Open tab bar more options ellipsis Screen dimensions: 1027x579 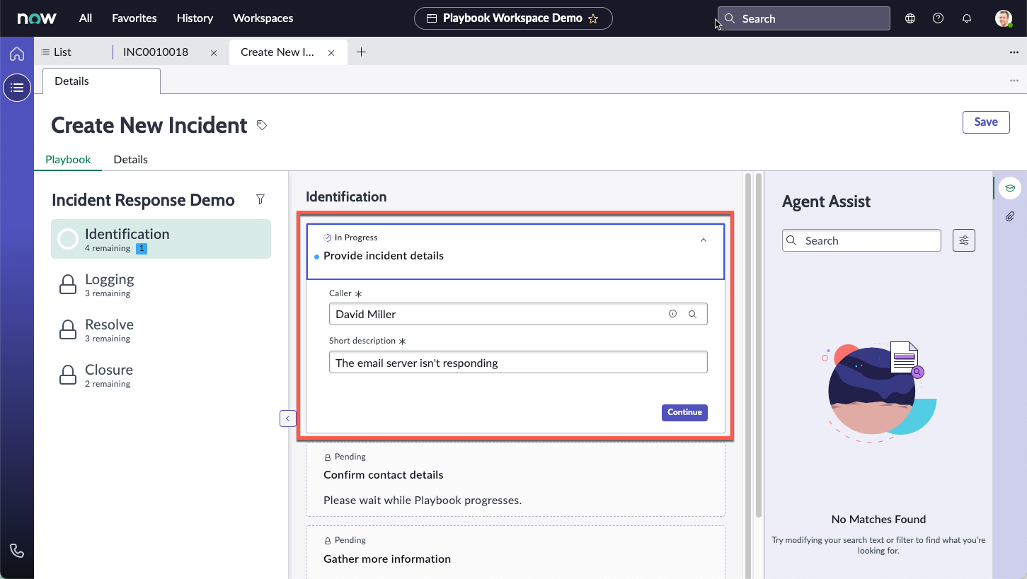[1014, 52]
